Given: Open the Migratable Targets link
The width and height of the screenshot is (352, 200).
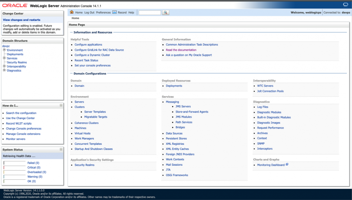Looking at the screenshot, I should pos(96,117).
